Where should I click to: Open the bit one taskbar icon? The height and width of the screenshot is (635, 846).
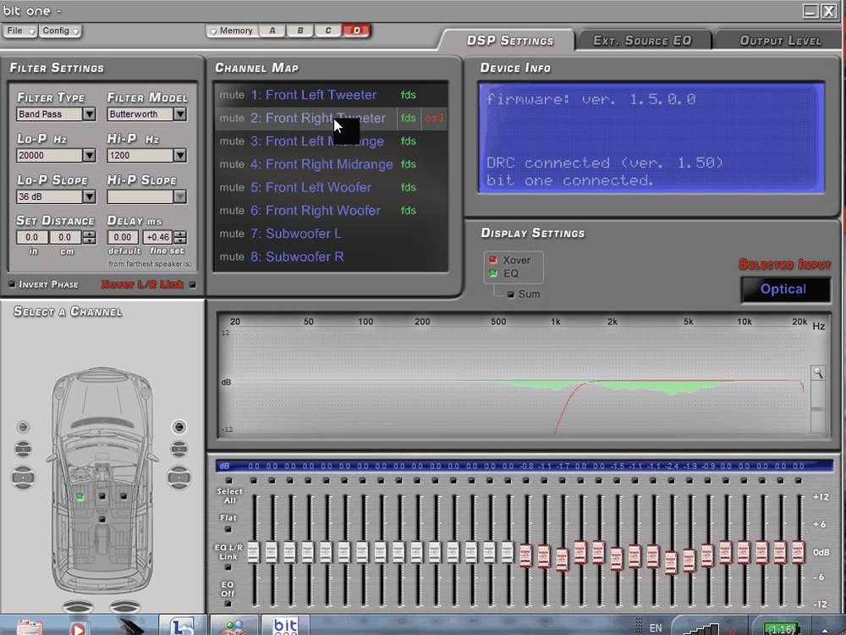click(285, 626)
